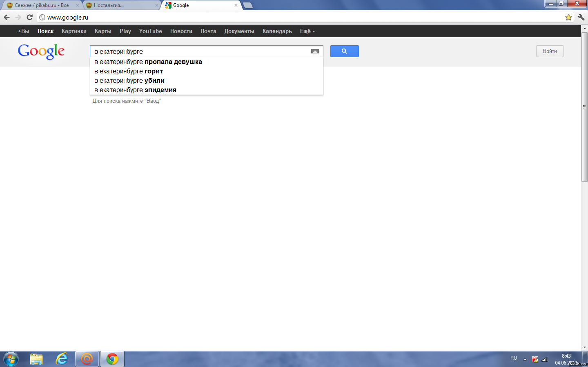
Task: Click the Chrome taskbar icon
Action: 112,359
